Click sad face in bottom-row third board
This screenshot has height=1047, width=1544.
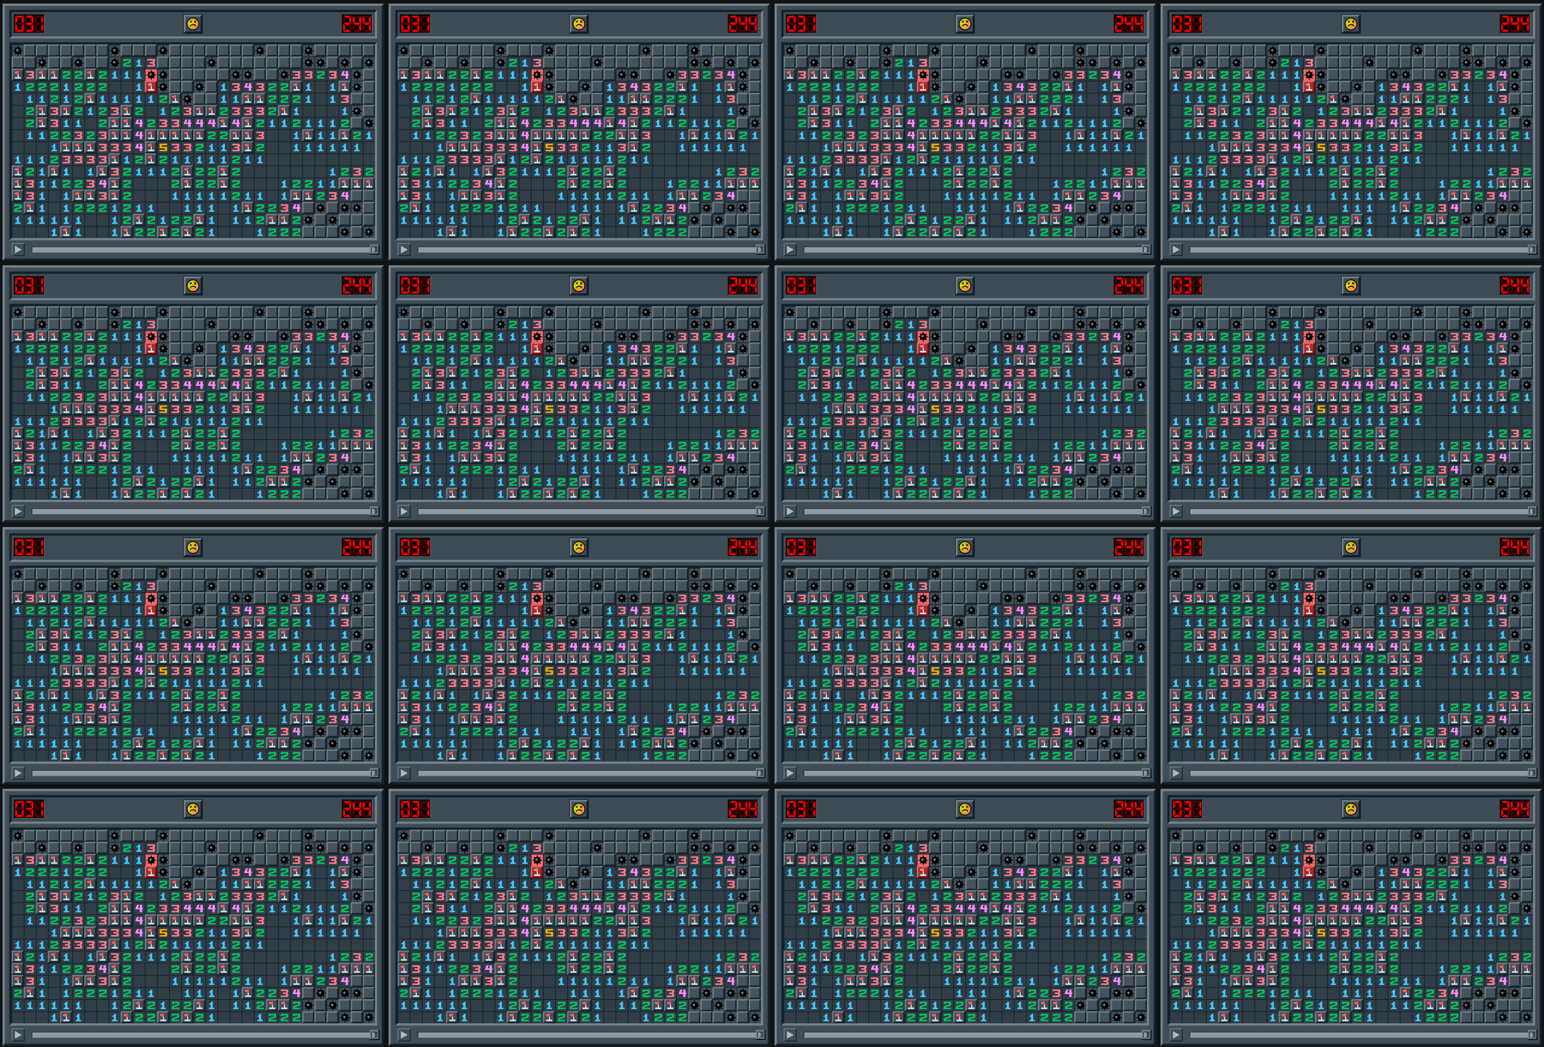click(x=965, y=808)
